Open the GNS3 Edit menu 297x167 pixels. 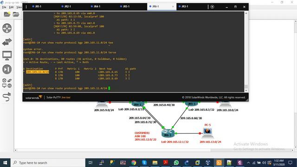pyautogui.click(x=11, y=7)
